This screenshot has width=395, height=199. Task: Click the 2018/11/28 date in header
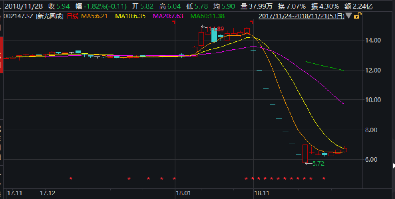point(24,6)
